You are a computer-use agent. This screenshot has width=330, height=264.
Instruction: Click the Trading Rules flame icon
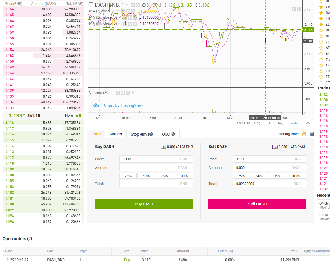[x=303, y=134]
